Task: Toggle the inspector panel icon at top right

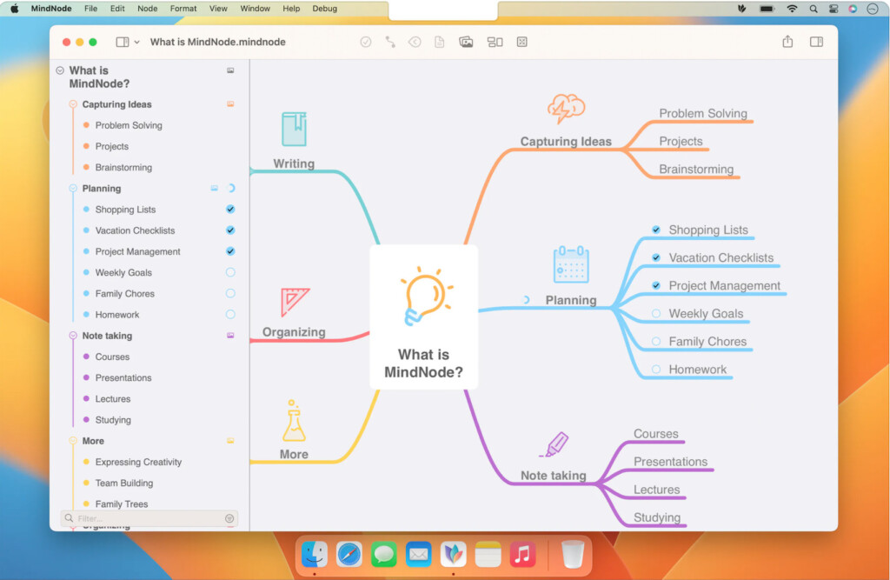Action: [x=816, y=42]
